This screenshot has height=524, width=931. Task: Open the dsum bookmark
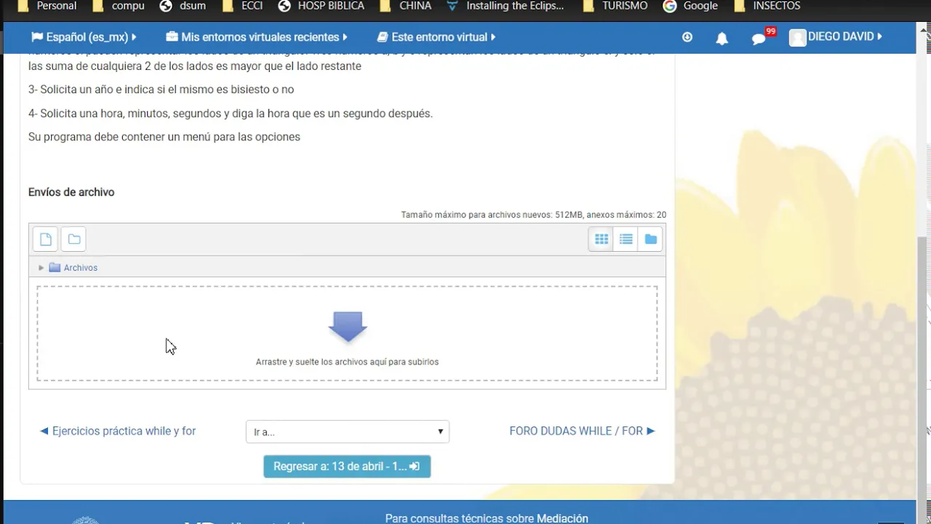point(183,6)
